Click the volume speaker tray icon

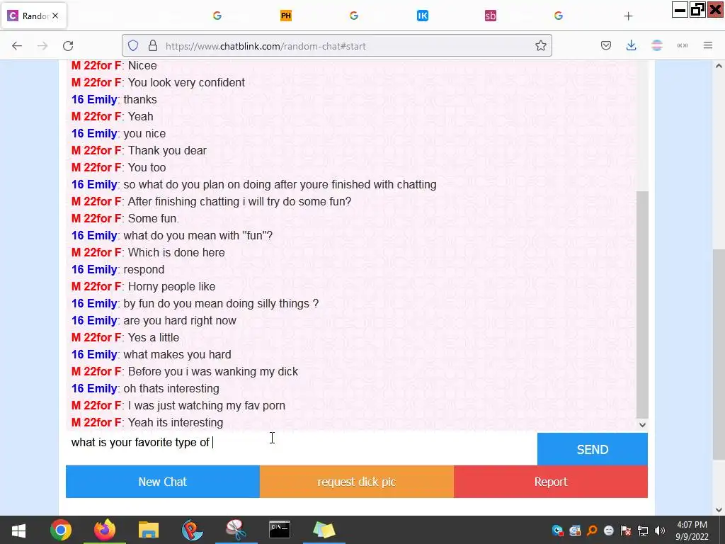point(660,531)
